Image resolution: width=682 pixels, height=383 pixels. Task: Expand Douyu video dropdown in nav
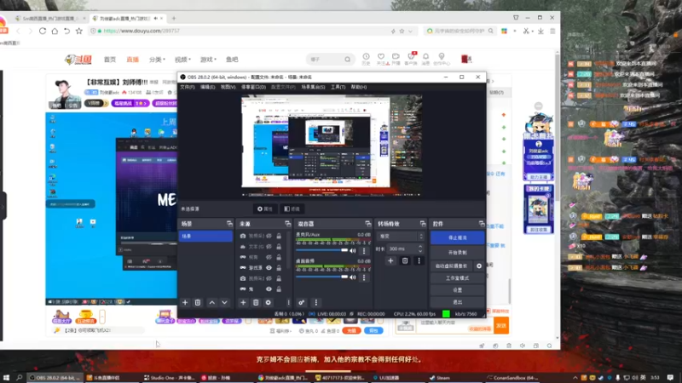pyautogui.click(x=182, y=60)
